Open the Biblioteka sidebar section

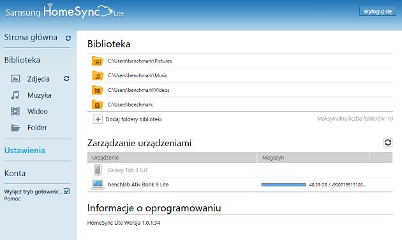click(22, 60)
